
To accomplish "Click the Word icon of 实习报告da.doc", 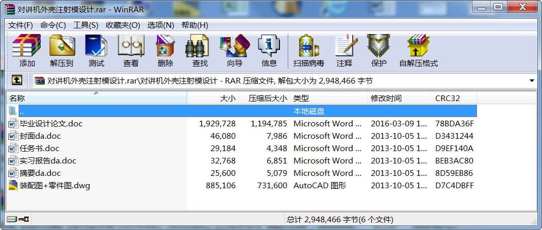I will point(13,161).
